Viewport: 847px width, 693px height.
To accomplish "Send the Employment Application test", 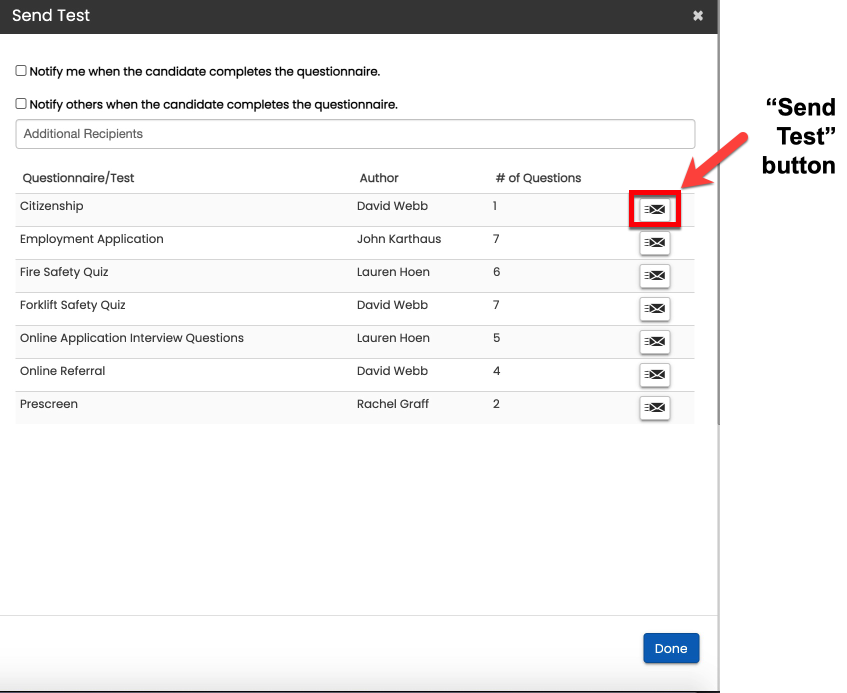I will (654, 242).
